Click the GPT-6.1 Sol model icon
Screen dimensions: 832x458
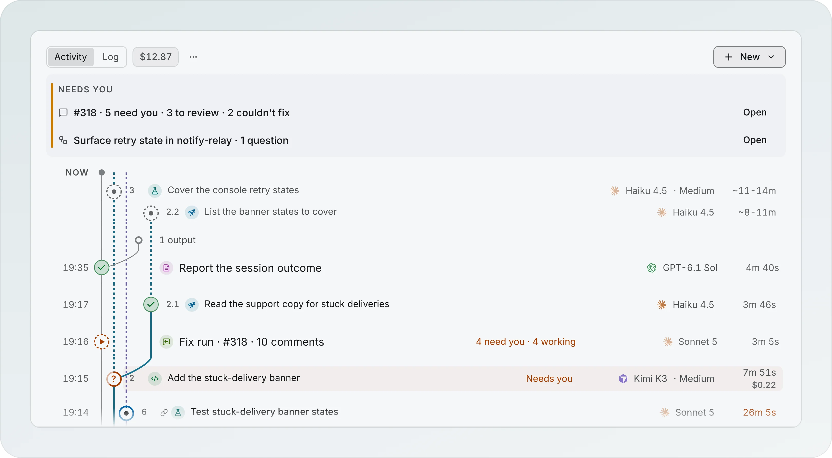pos(652,268)
